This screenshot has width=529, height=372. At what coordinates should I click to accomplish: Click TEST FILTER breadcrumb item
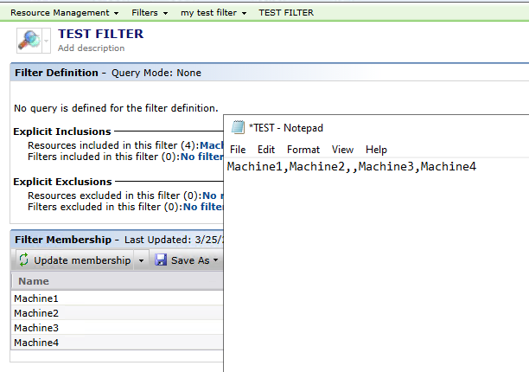(x=286, y=13)
